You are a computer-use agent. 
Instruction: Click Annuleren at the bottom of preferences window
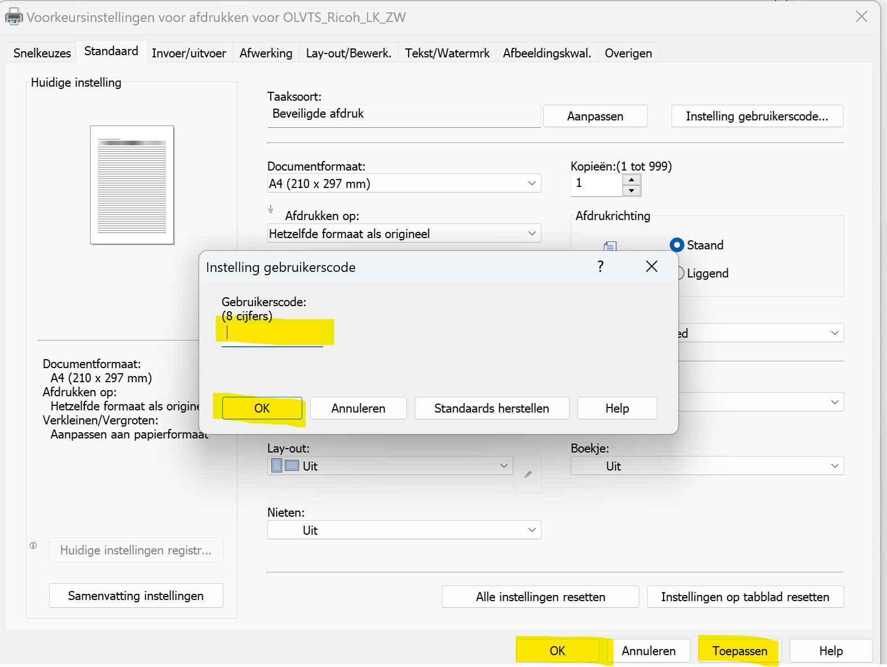[x=649, y=651]
